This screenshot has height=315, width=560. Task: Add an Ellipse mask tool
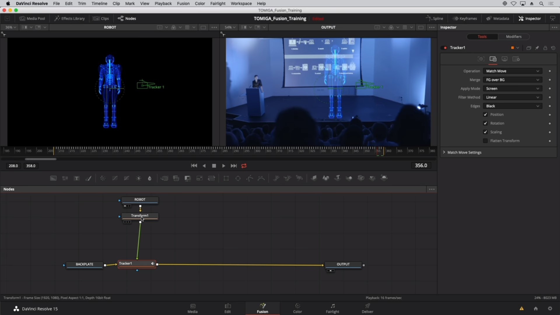(x=238, y=178)
